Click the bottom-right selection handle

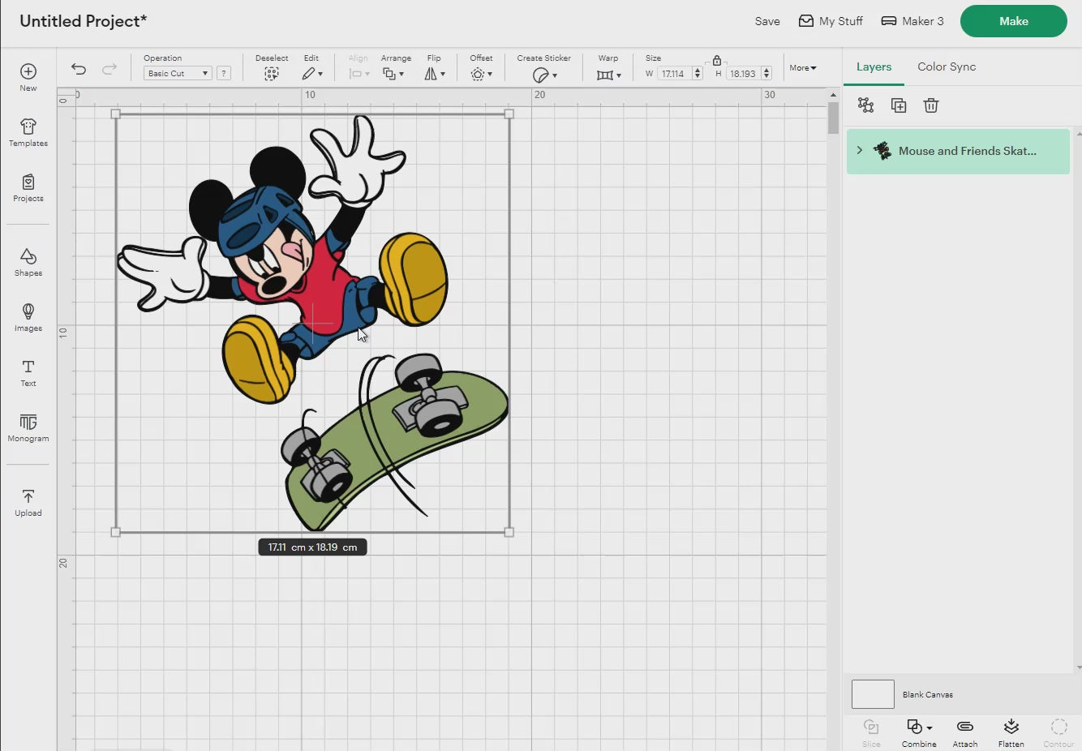click(509, 532)
